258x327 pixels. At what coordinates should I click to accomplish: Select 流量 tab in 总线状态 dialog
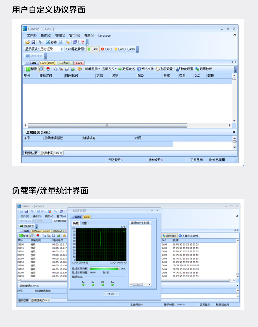pos(84,224)
